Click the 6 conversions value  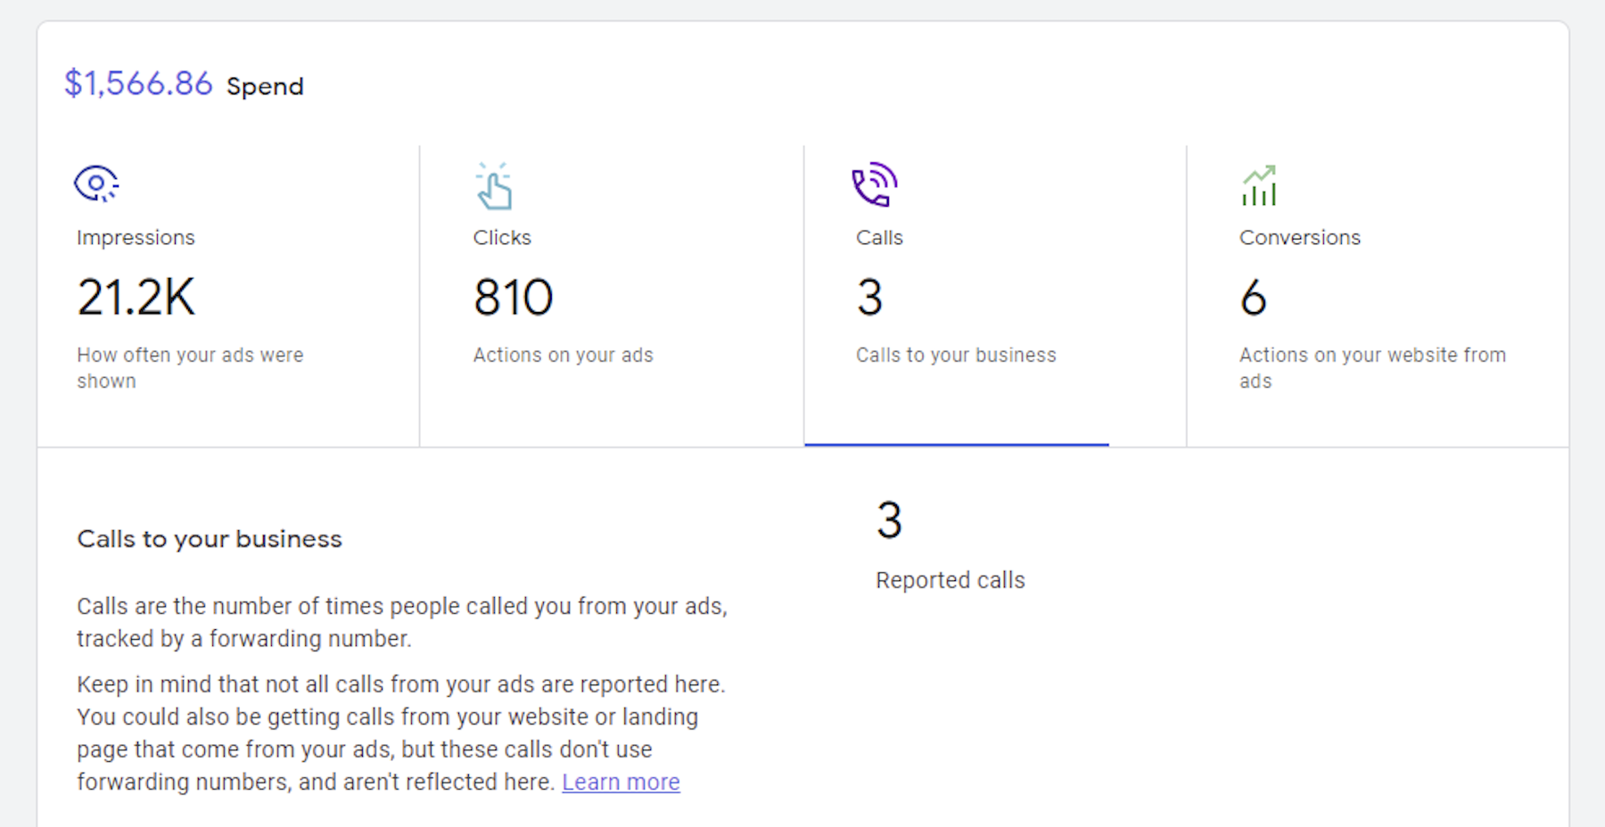(x=1253, y=298)
